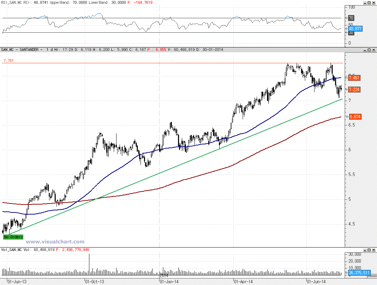Screen dimensions: 377x285
Task: Click the UpperBand: 70,0000 header value
Action: pyautogui.click(x=68, y=2)
